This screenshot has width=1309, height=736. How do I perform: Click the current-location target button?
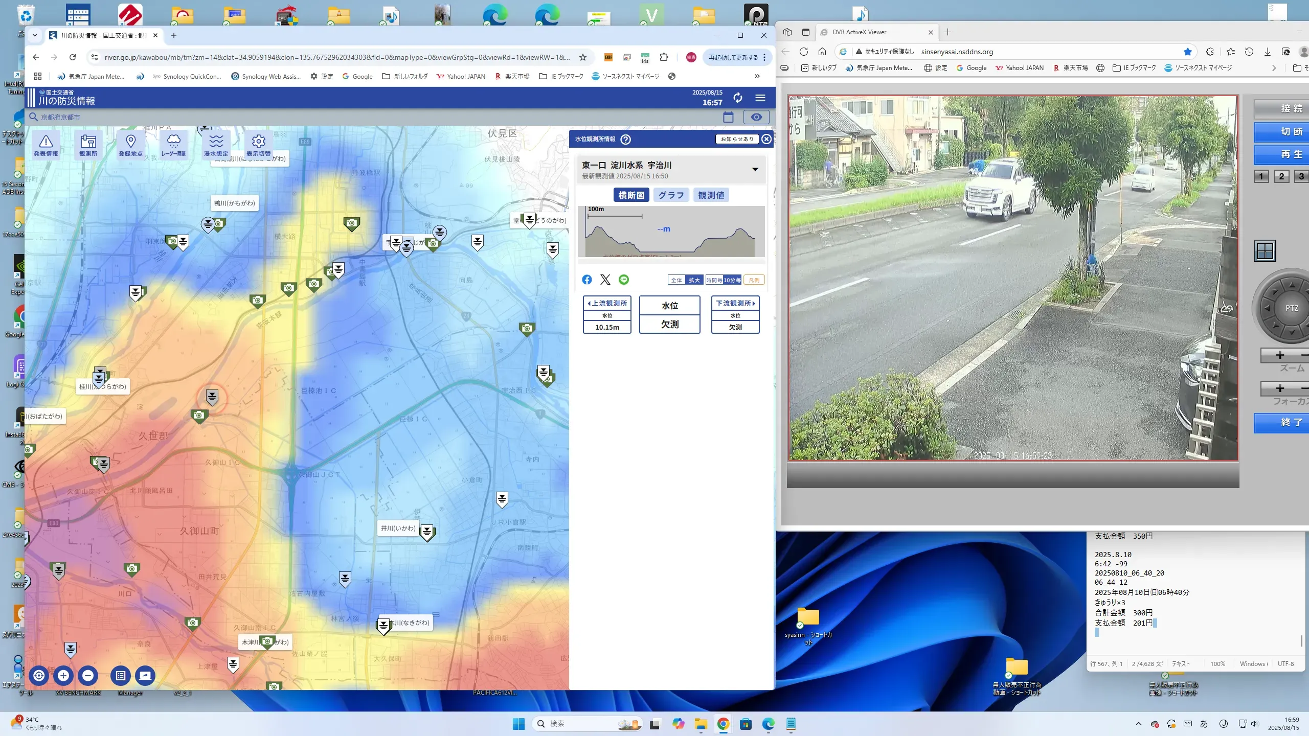pos(39,676)
